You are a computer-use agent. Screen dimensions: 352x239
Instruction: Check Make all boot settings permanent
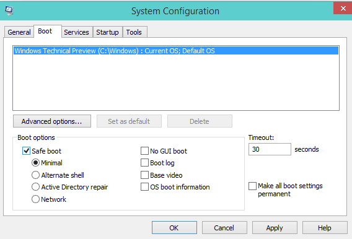pos(253,186)
